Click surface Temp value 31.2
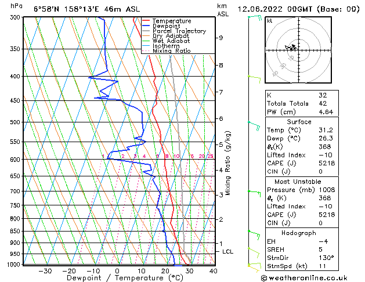This screenshot has width=365, height=282. pos(326,130)
